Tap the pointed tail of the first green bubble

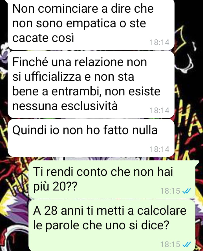pos(197,163)
